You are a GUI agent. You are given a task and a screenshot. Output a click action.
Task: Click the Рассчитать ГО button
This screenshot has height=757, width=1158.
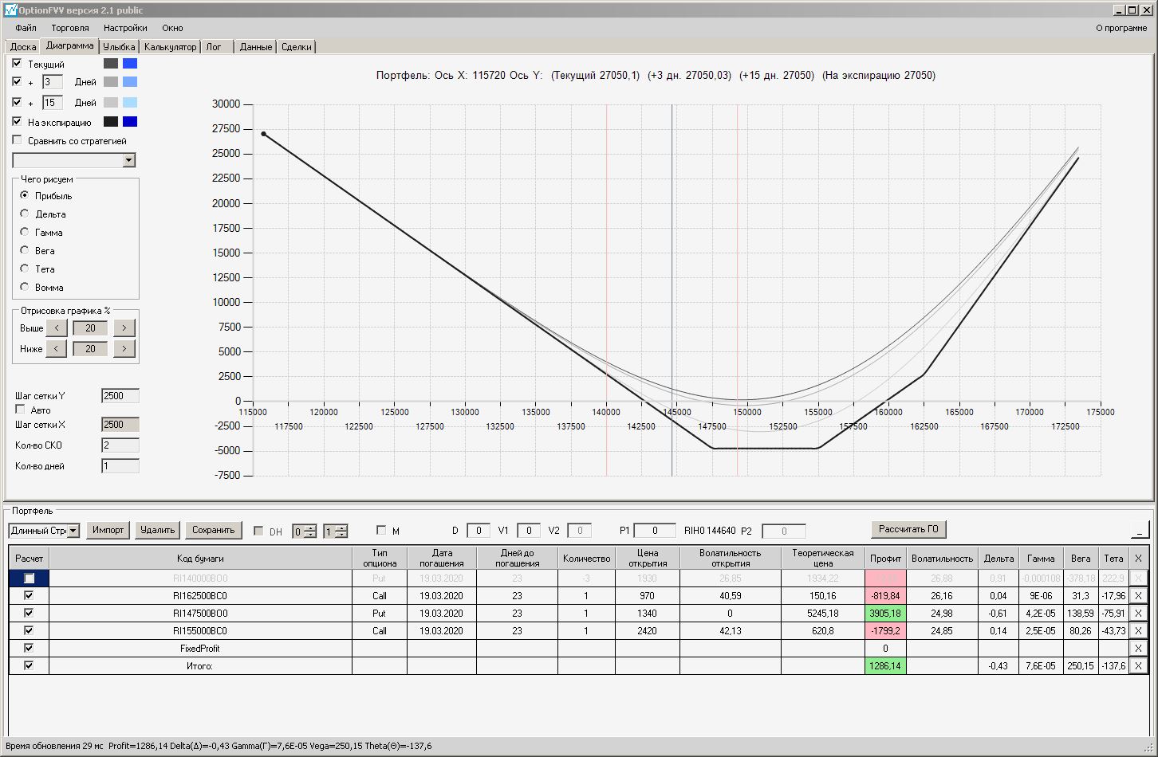pos(908,529)
